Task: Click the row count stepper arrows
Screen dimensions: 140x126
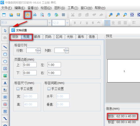Action: tap(39, 51)
